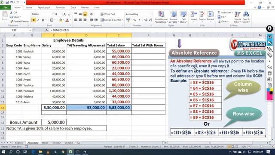Toggle Bold formatting
The height and width of the screenshot is (155, 275).
click(x=34, y=20)
